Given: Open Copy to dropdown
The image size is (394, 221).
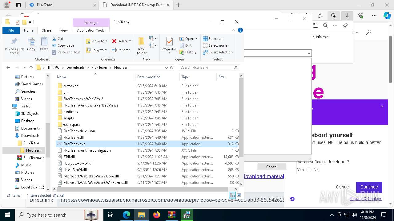Looking at the screenshot, I should (96, 50).
